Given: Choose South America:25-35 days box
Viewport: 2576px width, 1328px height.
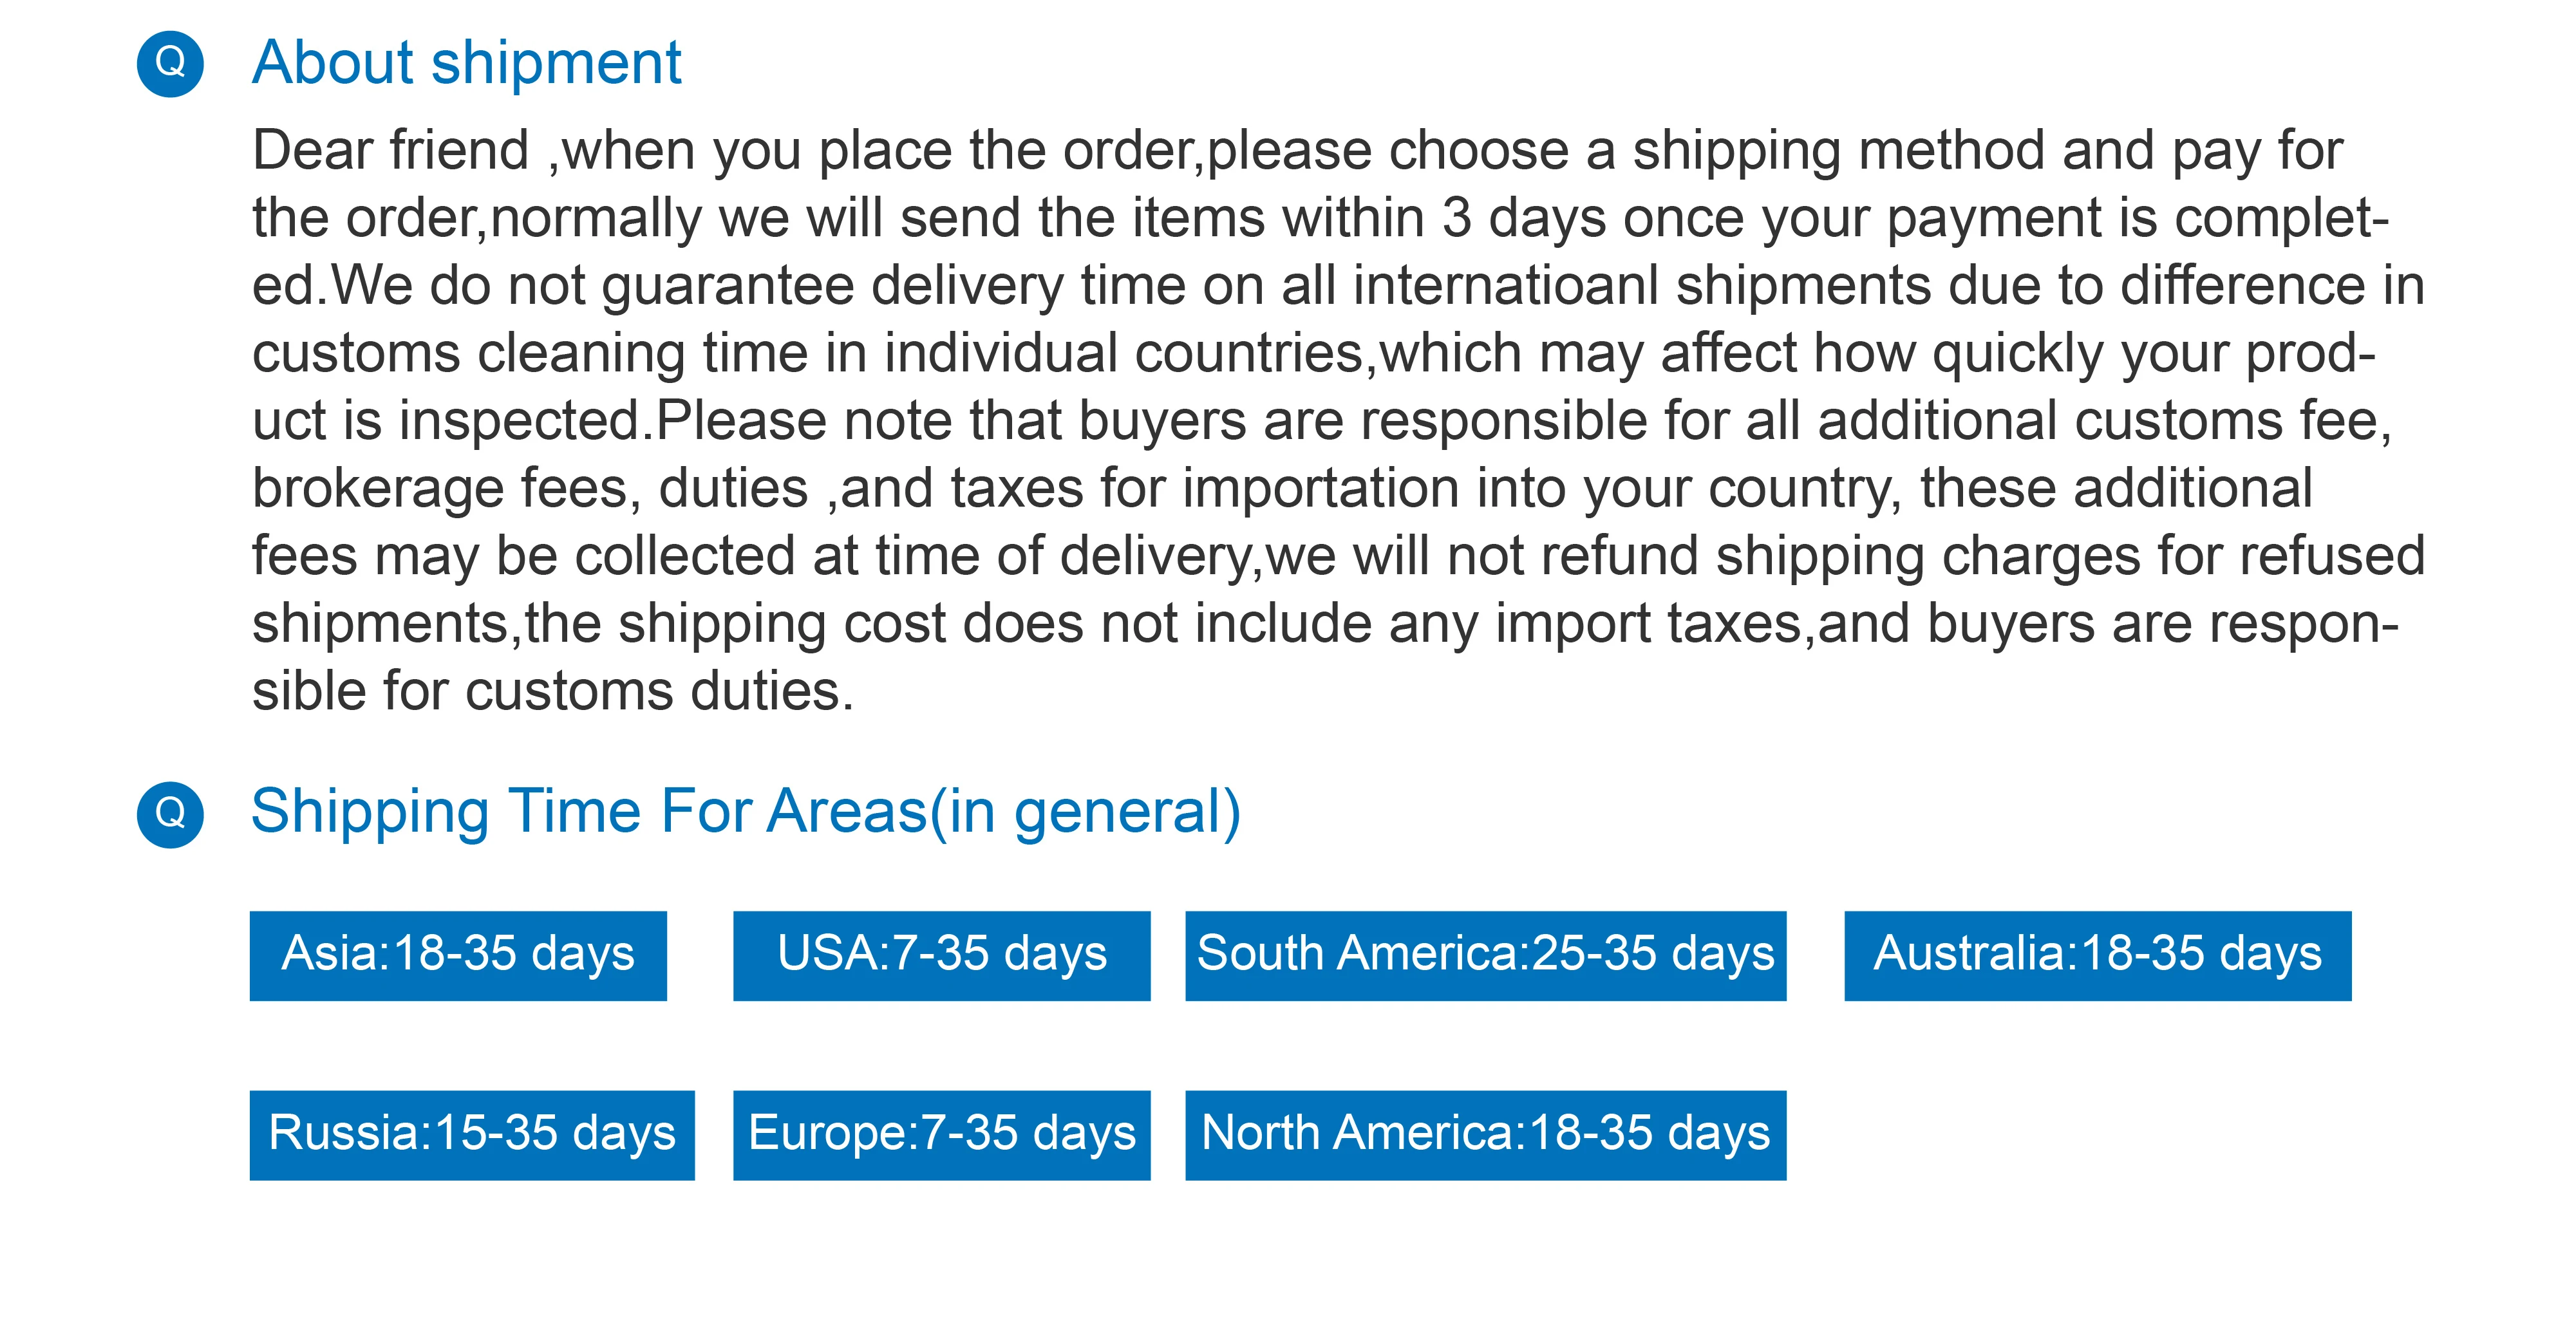Looking at the screenshot, I should click(1485, 955).
